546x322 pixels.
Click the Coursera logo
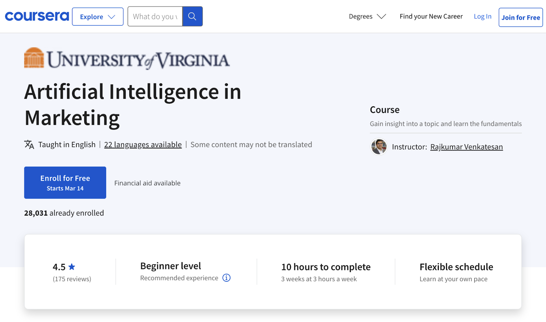pyautogui.click(x=37, y=16)
